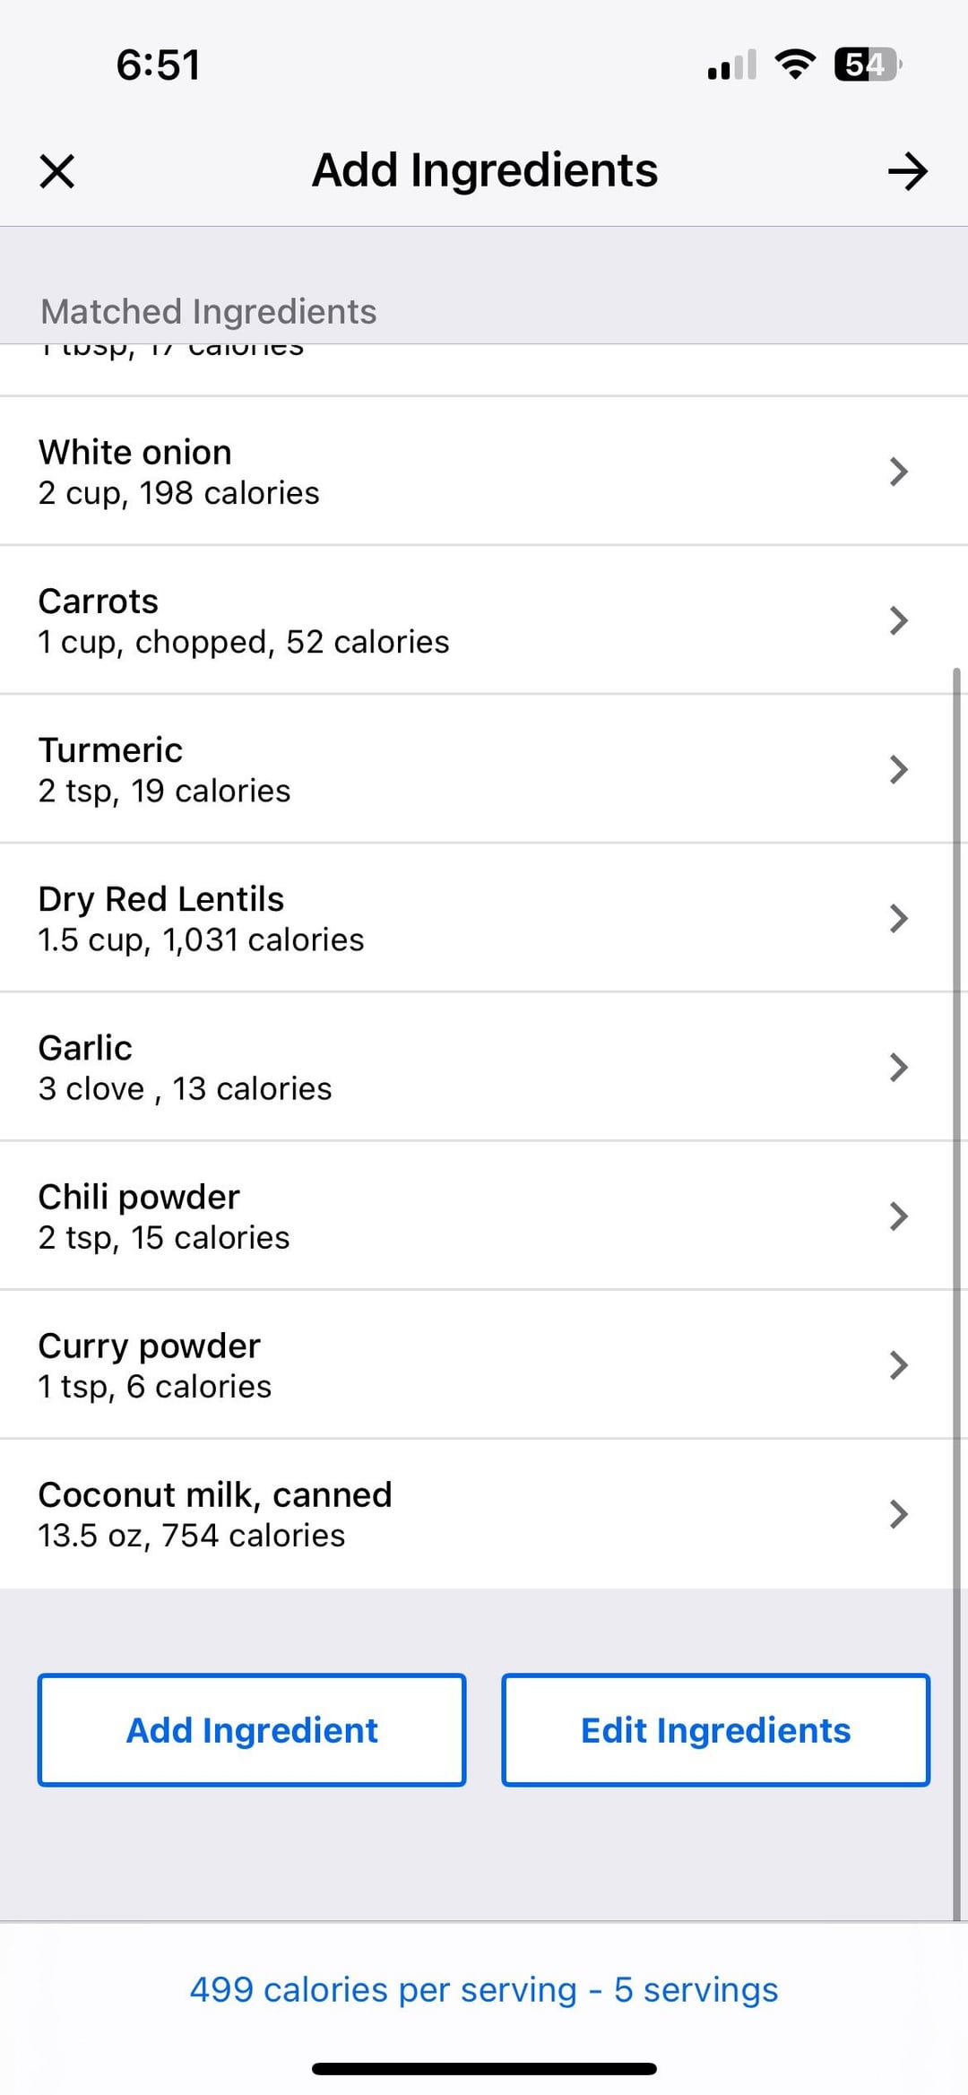Tap Curry powder chevron arrow
Screen dimensions: 968x2095
click(898, 1364)
